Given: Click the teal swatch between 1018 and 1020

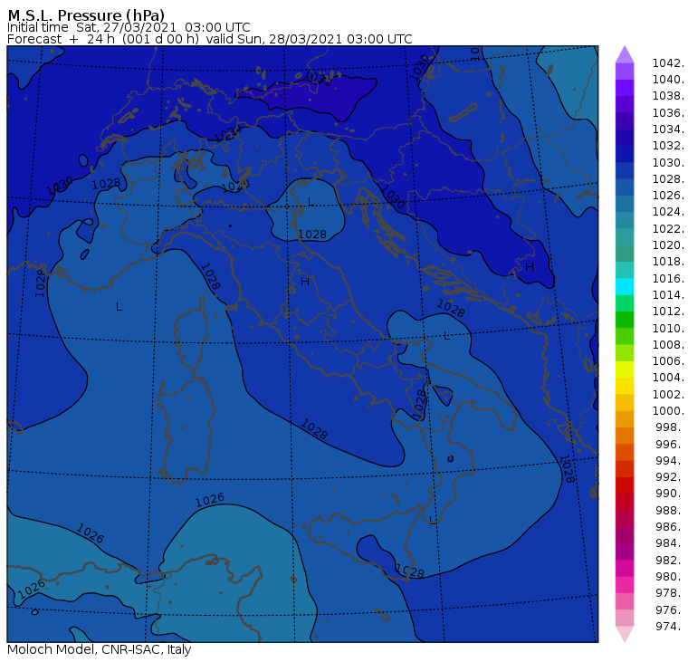Looking at the screenshot, I should coord(625,254).
